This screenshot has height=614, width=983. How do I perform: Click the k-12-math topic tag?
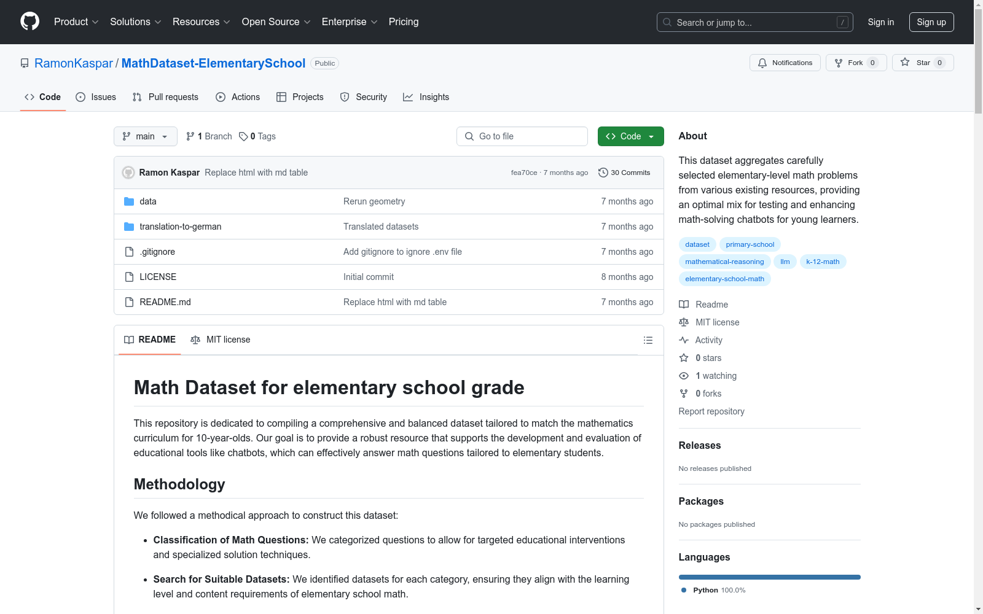coord(823,262)
